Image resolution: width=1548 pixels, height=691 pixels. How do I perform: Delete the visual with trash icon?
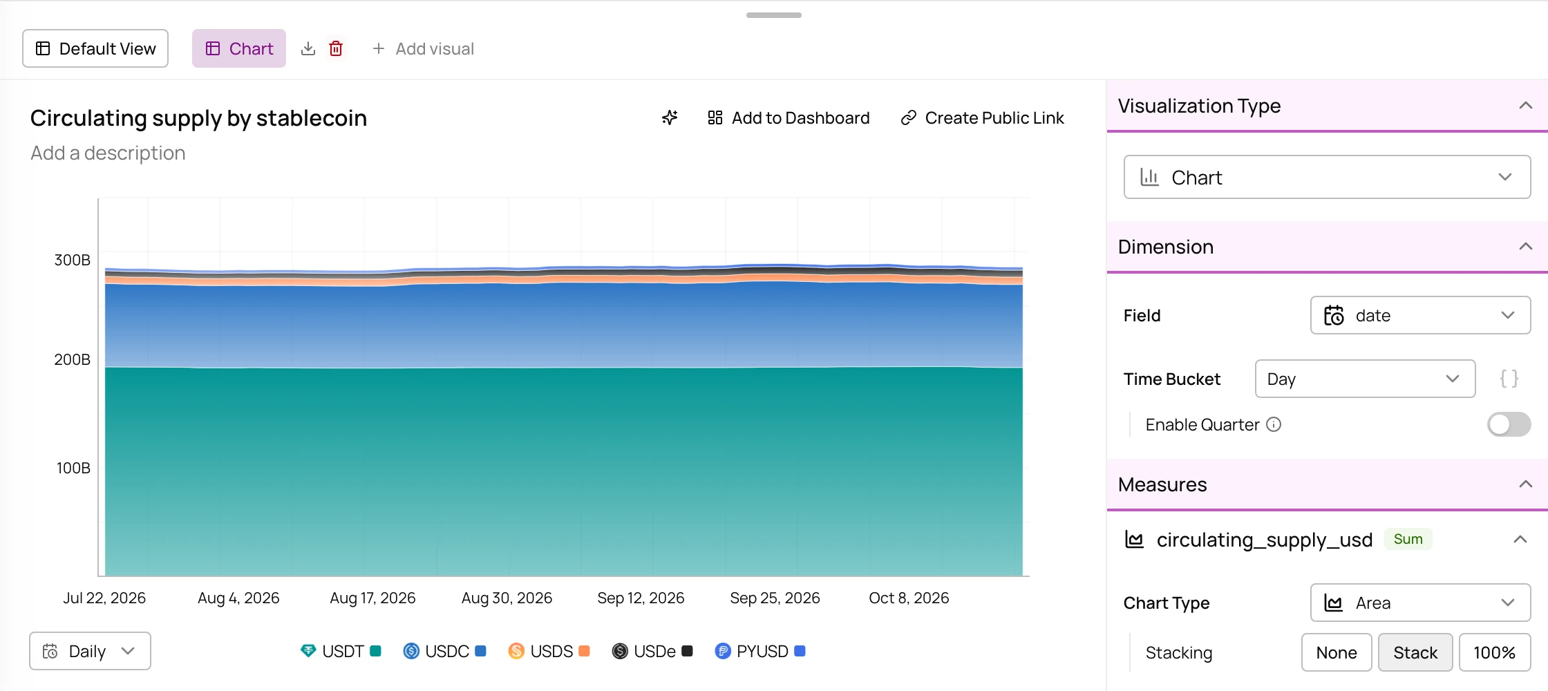[x=336, y=48]
